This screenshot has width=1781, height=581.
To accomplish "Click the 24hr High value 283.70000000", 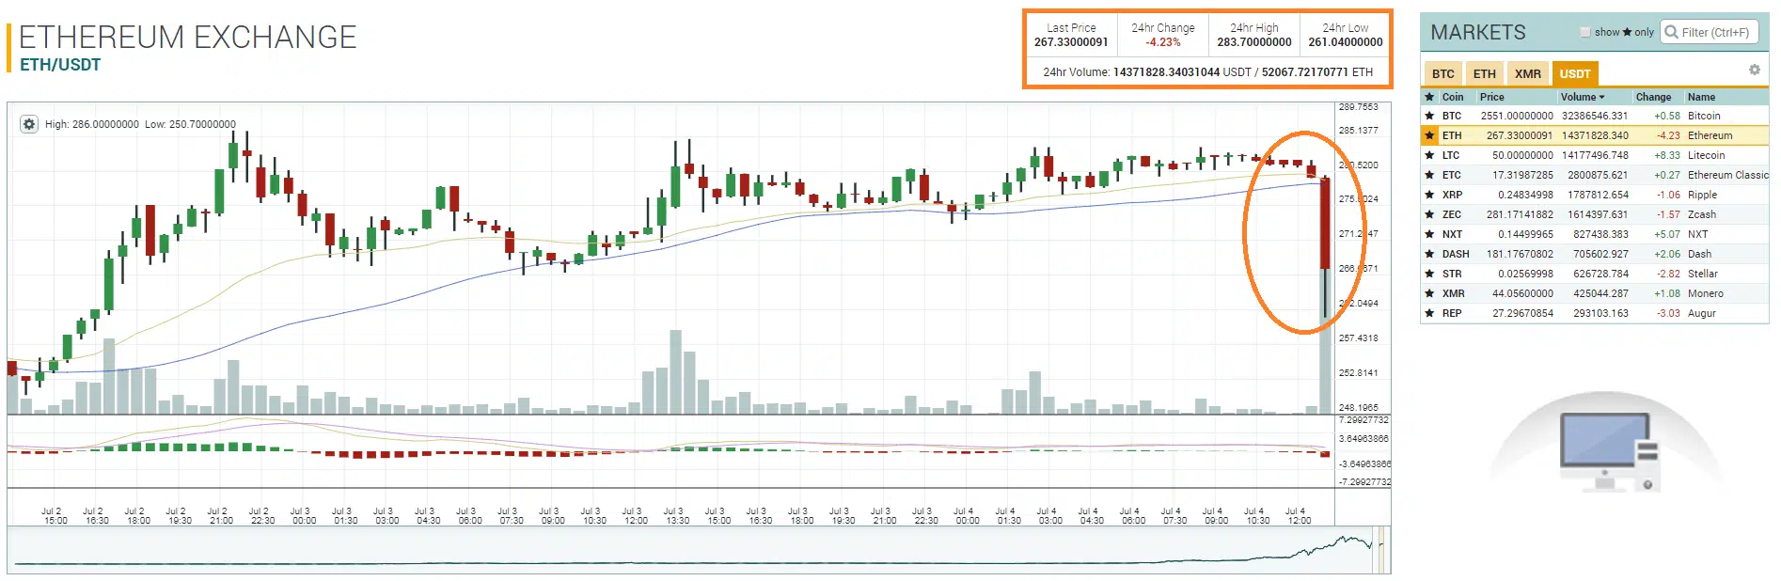I will click(x=1254, y=42).
